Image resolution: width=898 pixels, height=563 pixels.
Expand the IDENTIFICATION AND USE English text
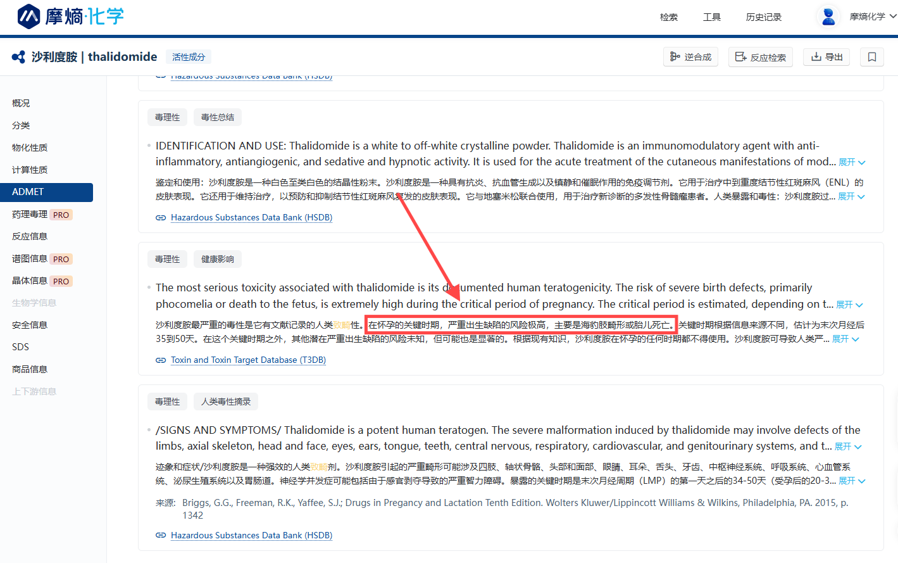coord(851,162)
